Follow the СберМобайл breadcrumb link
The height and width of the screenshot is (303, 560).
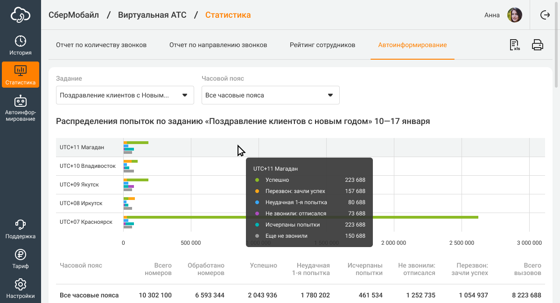pyautogui.click(x=74, y=15)
